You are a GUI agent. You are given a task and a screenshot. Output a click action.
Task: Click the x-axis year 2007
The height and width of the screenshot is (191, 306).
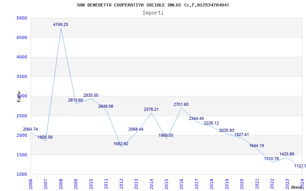click(x=46, y=184)
